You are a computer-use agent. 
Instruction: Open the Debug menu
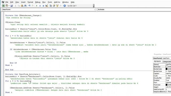38,2
